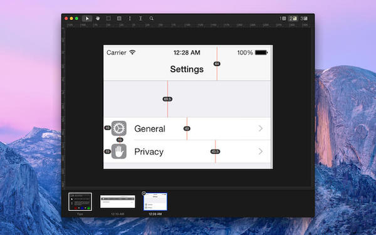Click the Privacy row chevron
Image resolution: width=376 pixels, height=235 pixels.
click(x=261, y=151)
